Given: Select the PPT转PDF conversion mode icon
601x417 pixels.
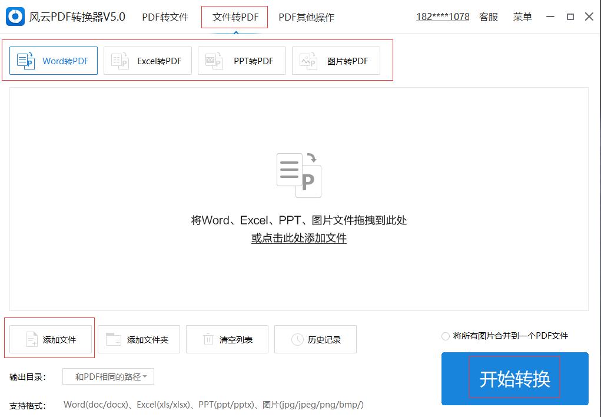Looking at the screenshot, I should coord(213,59).
